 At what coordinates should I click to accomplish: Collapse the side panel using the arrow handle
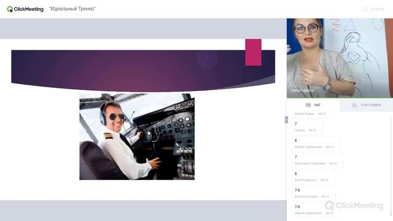coord(286,120)
